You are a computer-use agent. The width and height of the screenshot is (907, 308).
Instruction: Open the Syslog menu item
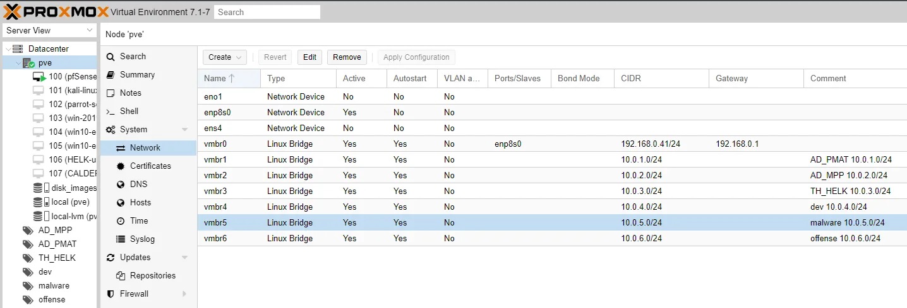coord(149,239)
